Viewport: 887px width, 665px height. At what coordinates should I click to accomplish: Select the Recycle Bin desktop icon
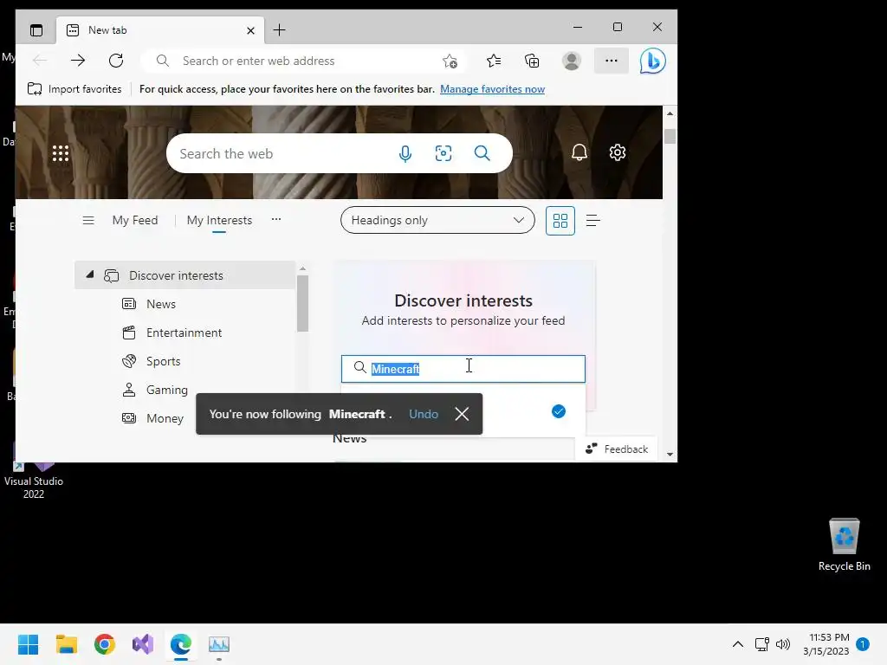(844, 544)
